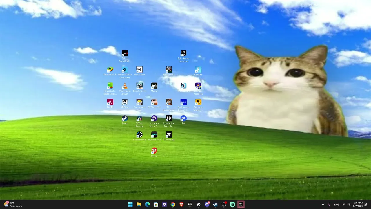Click The Bonerooms desktop icon

169,105
